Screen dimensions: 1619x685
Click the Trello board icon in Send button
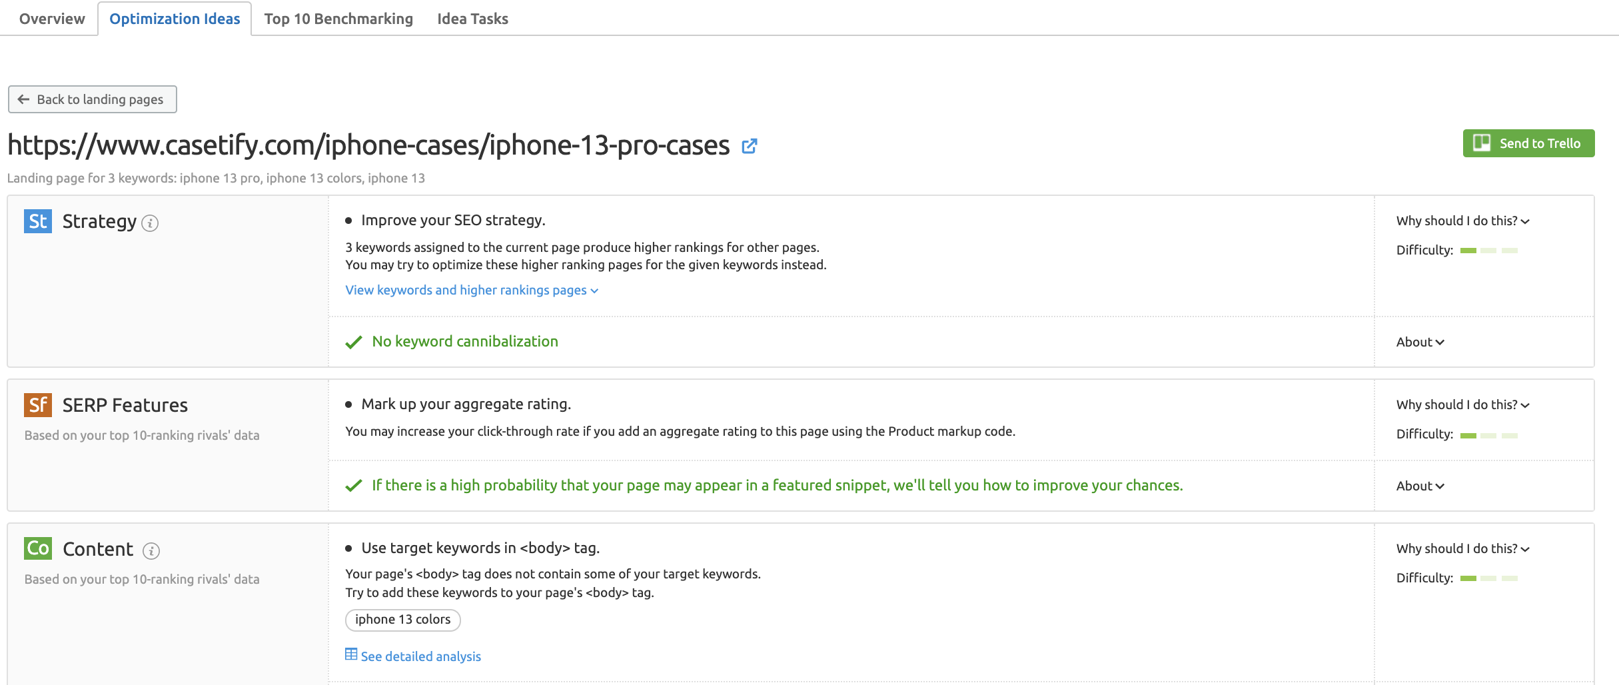click(1482, 143)
